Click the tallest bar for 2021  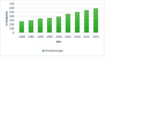point(96,21)
